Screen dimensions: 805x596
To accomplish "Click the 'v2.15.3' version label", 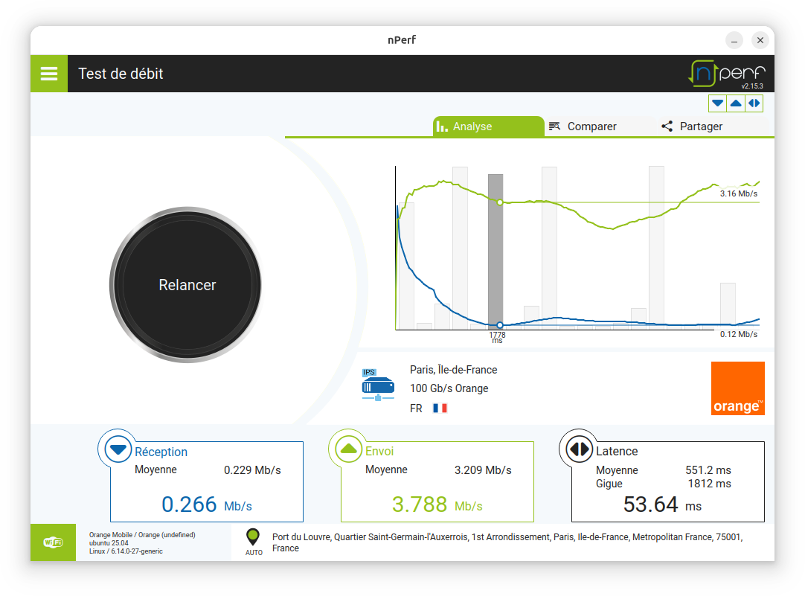I will tap(752, 86).
